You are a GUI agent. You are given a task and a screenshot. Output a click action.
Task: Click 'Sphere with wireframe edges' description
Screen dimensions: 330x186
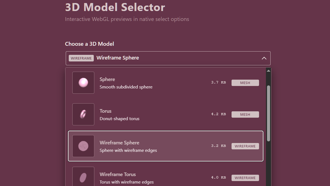click(128, 150)
